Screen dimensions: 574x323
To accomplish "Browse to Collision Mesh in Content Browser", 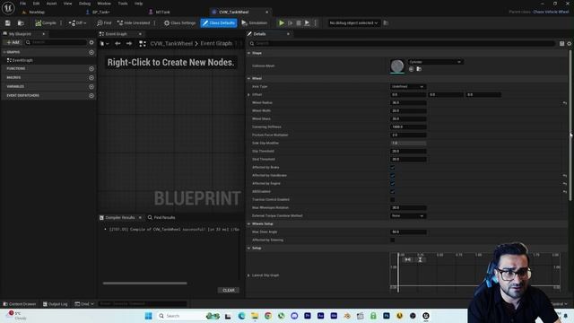I will click(x=419, y=69).
